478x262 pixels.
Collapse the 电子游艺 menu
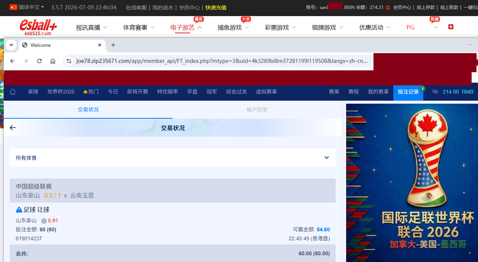[x=186, y=27]
